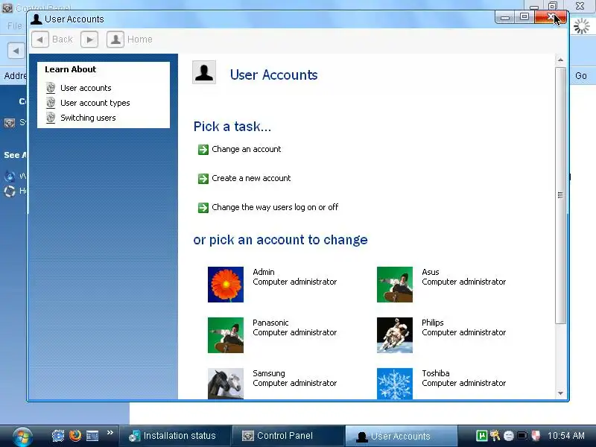Choose 'Change an account' task

[247, 150]
